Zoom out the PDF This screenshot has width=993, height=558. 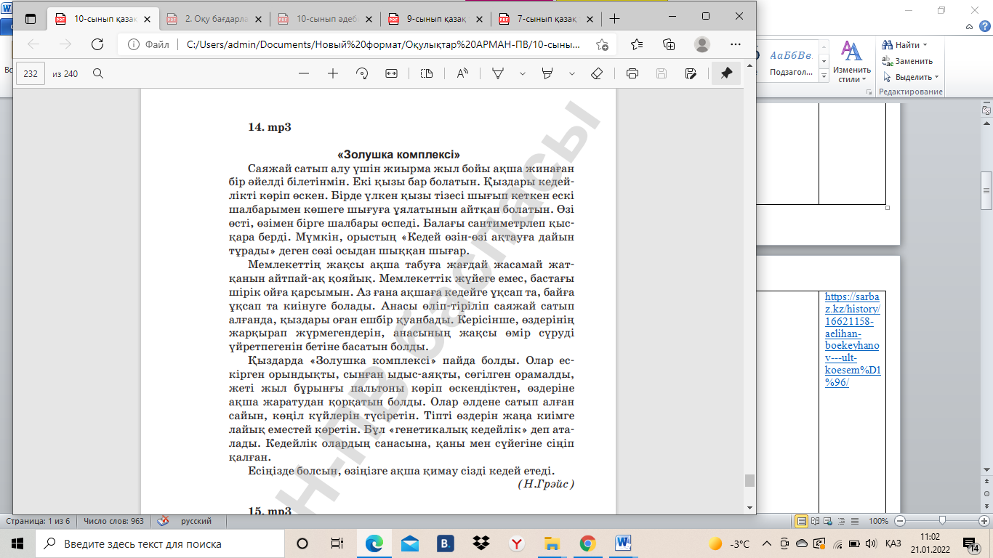point(304,73)
